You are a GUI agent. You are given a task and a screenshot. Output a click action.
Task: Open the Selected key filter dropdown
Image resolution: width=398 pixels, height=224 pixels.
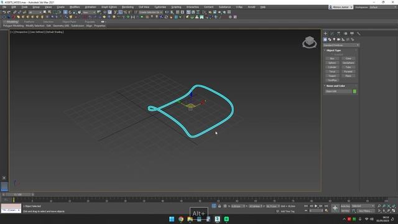point(363,206)
